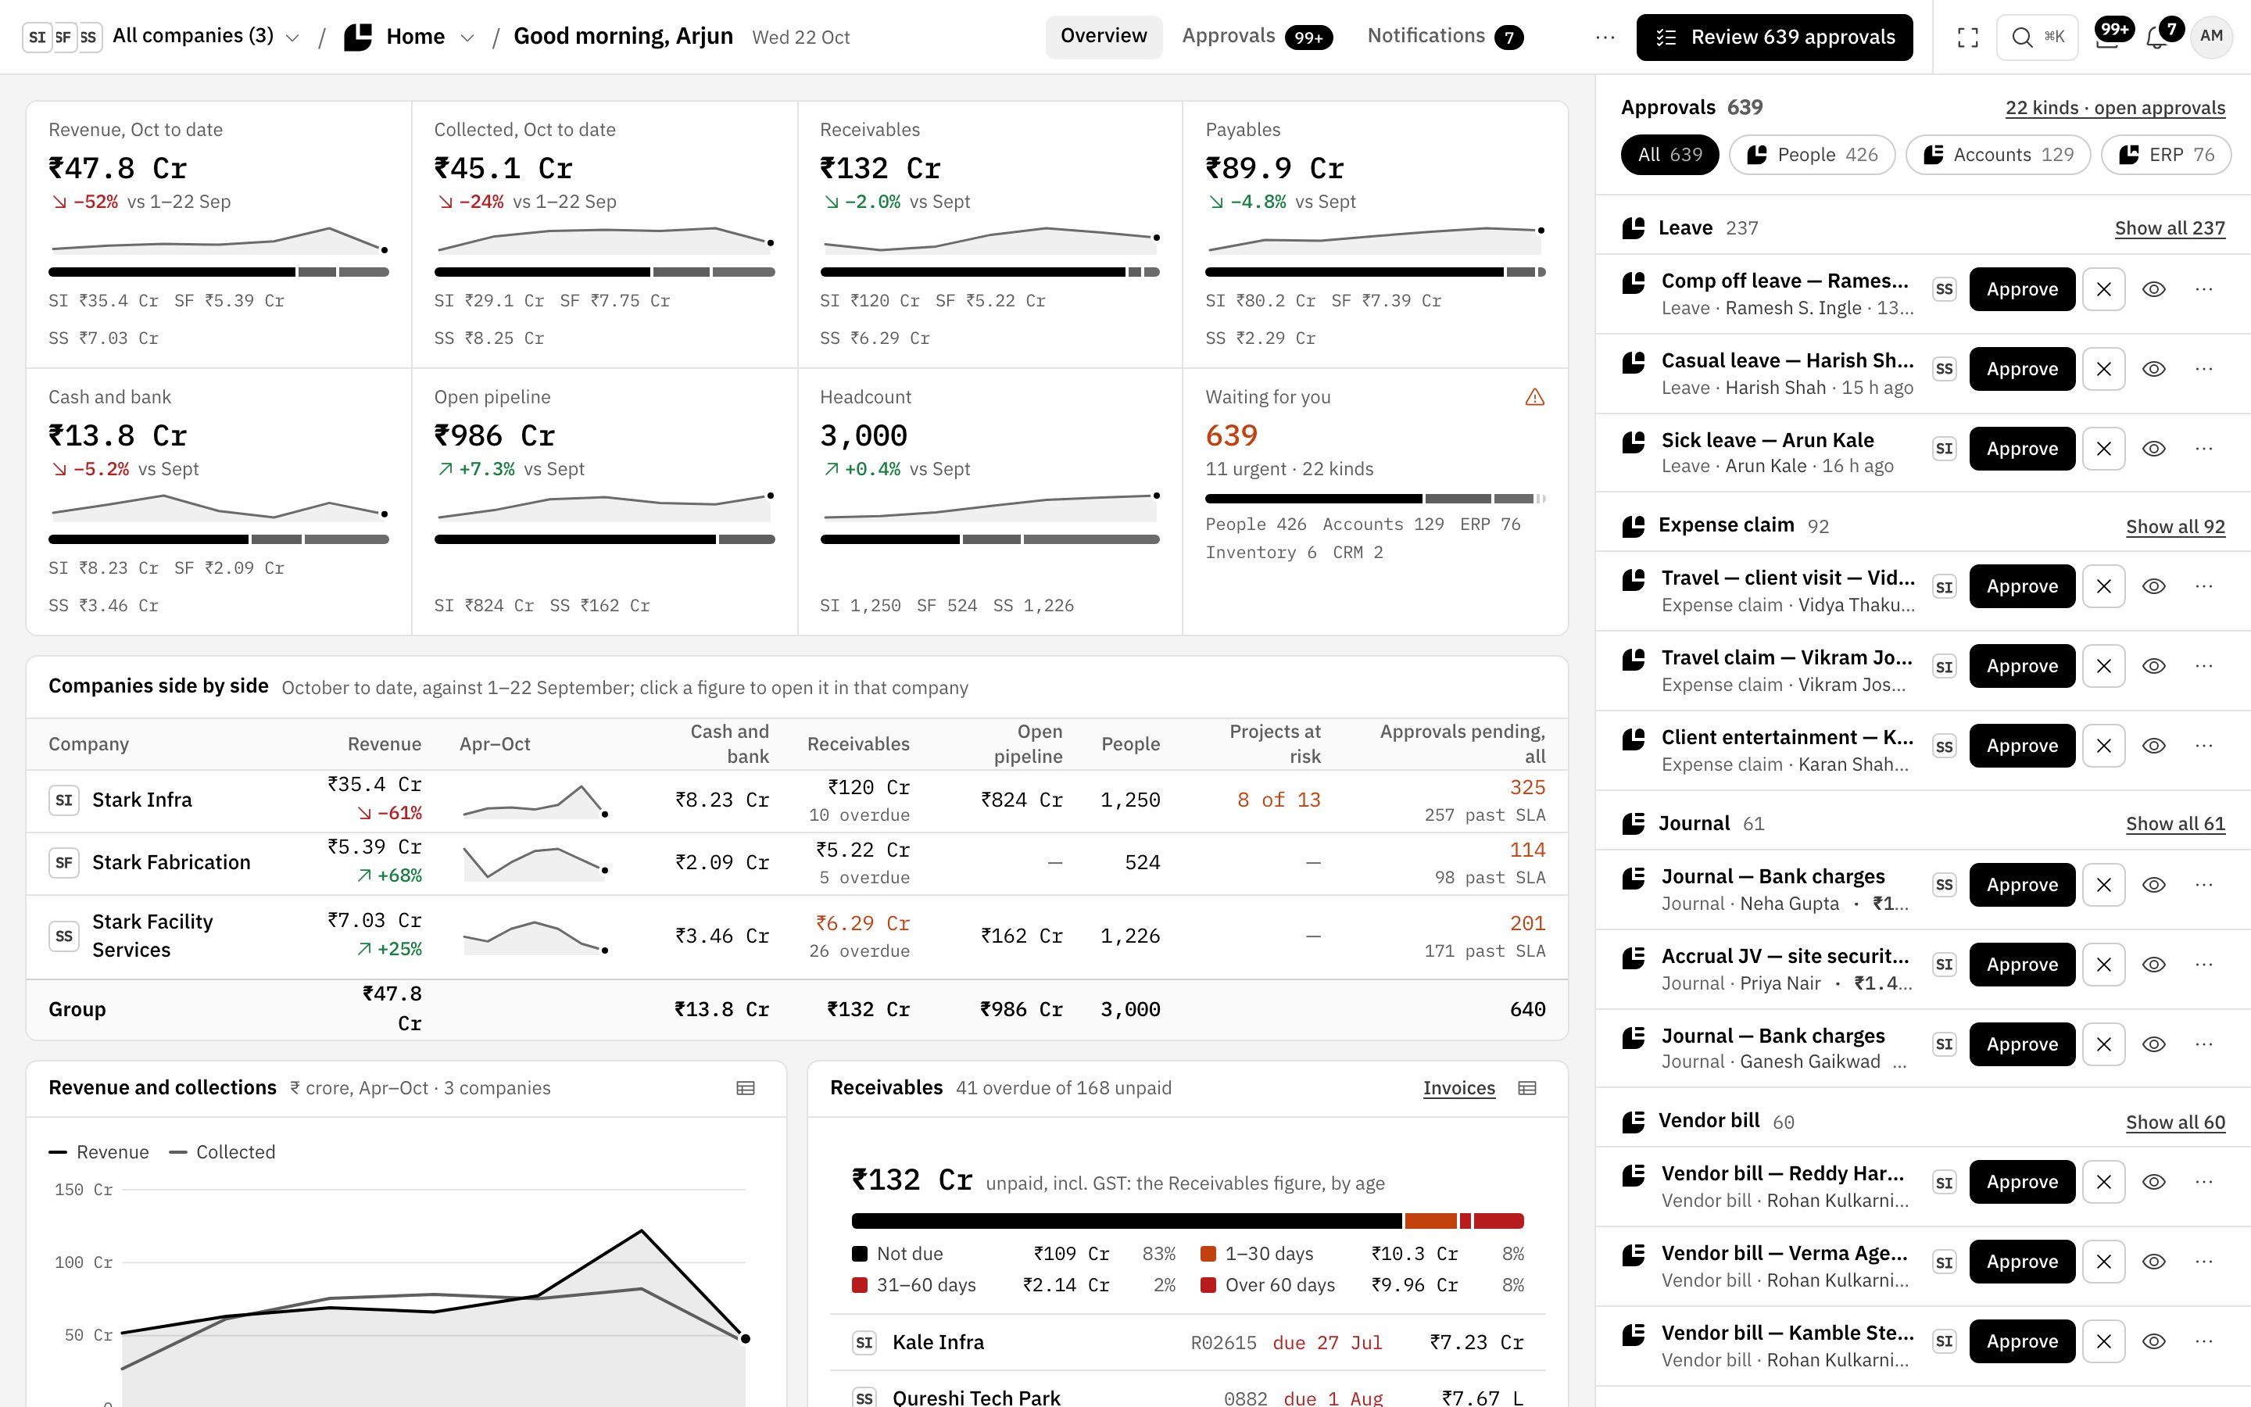2251x1407 pixels.
Task: Open the search ⌘K box
Action: coord(2037,38)
